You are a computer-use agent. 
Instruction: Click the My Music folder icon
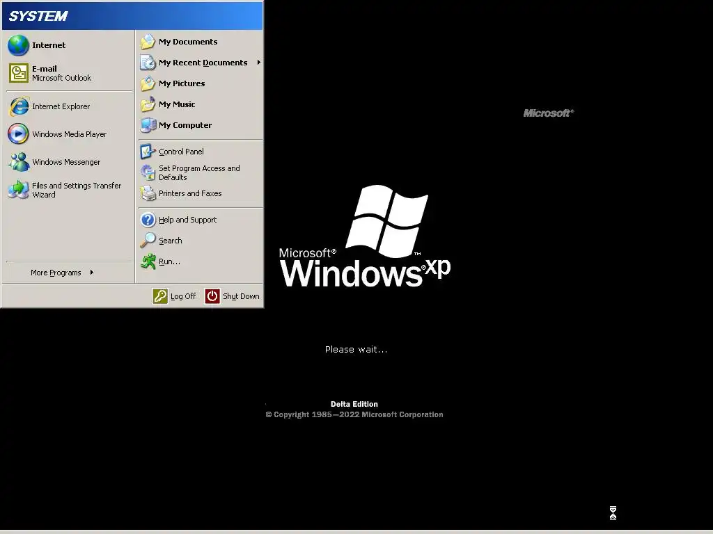pos(148,104)
